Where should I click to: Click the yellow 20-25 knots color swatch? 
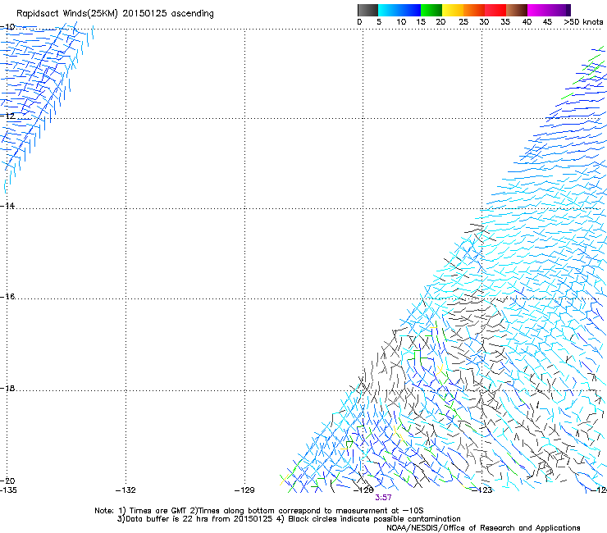pyautogui.click(x=453, y=10)
